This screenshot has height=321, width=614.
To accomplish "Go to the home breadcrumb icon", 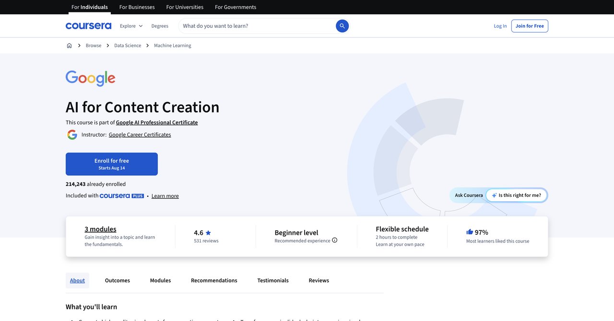I will [x=69, y=46].
